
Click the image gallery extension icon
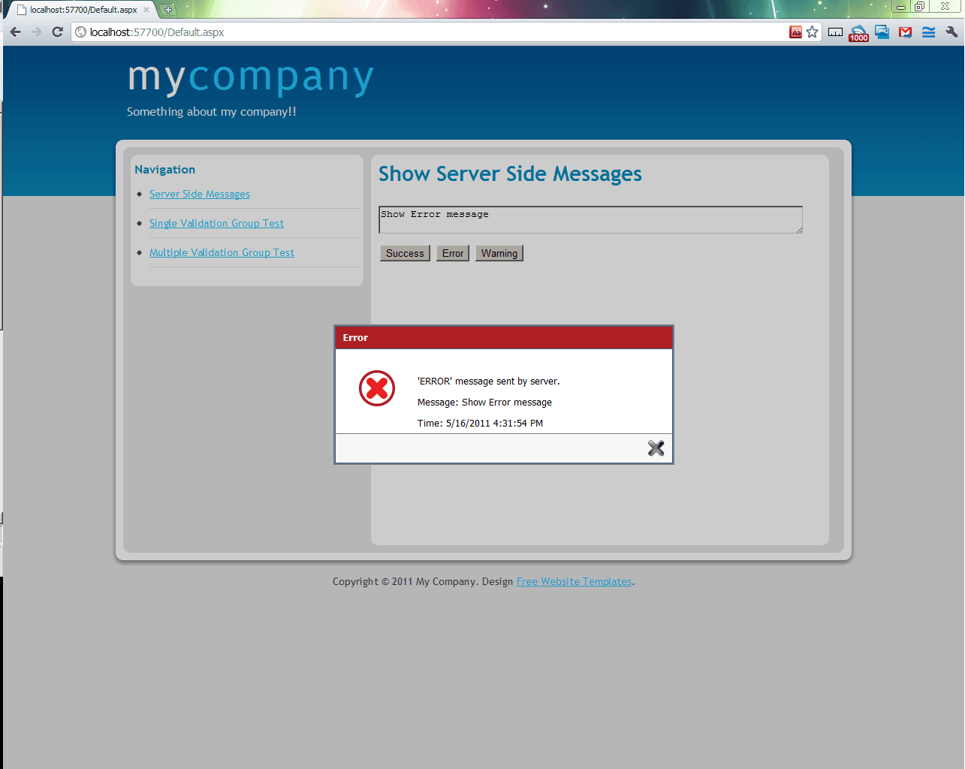point(882,32)
